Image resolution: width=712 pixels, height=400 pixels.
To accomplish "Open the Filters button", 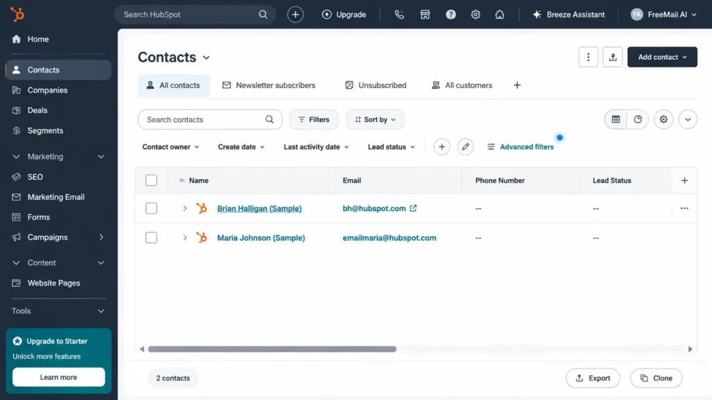I will 314,119.
